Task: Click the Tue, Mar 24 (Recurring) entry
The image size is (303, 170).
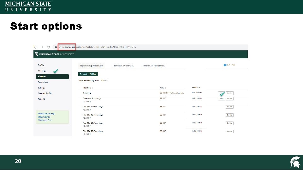Action: point(93,123)
